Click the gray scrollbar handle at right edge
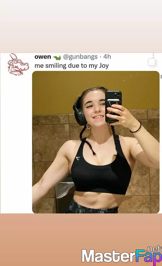This screenshot has height=266, width=162. pos(161,77)
